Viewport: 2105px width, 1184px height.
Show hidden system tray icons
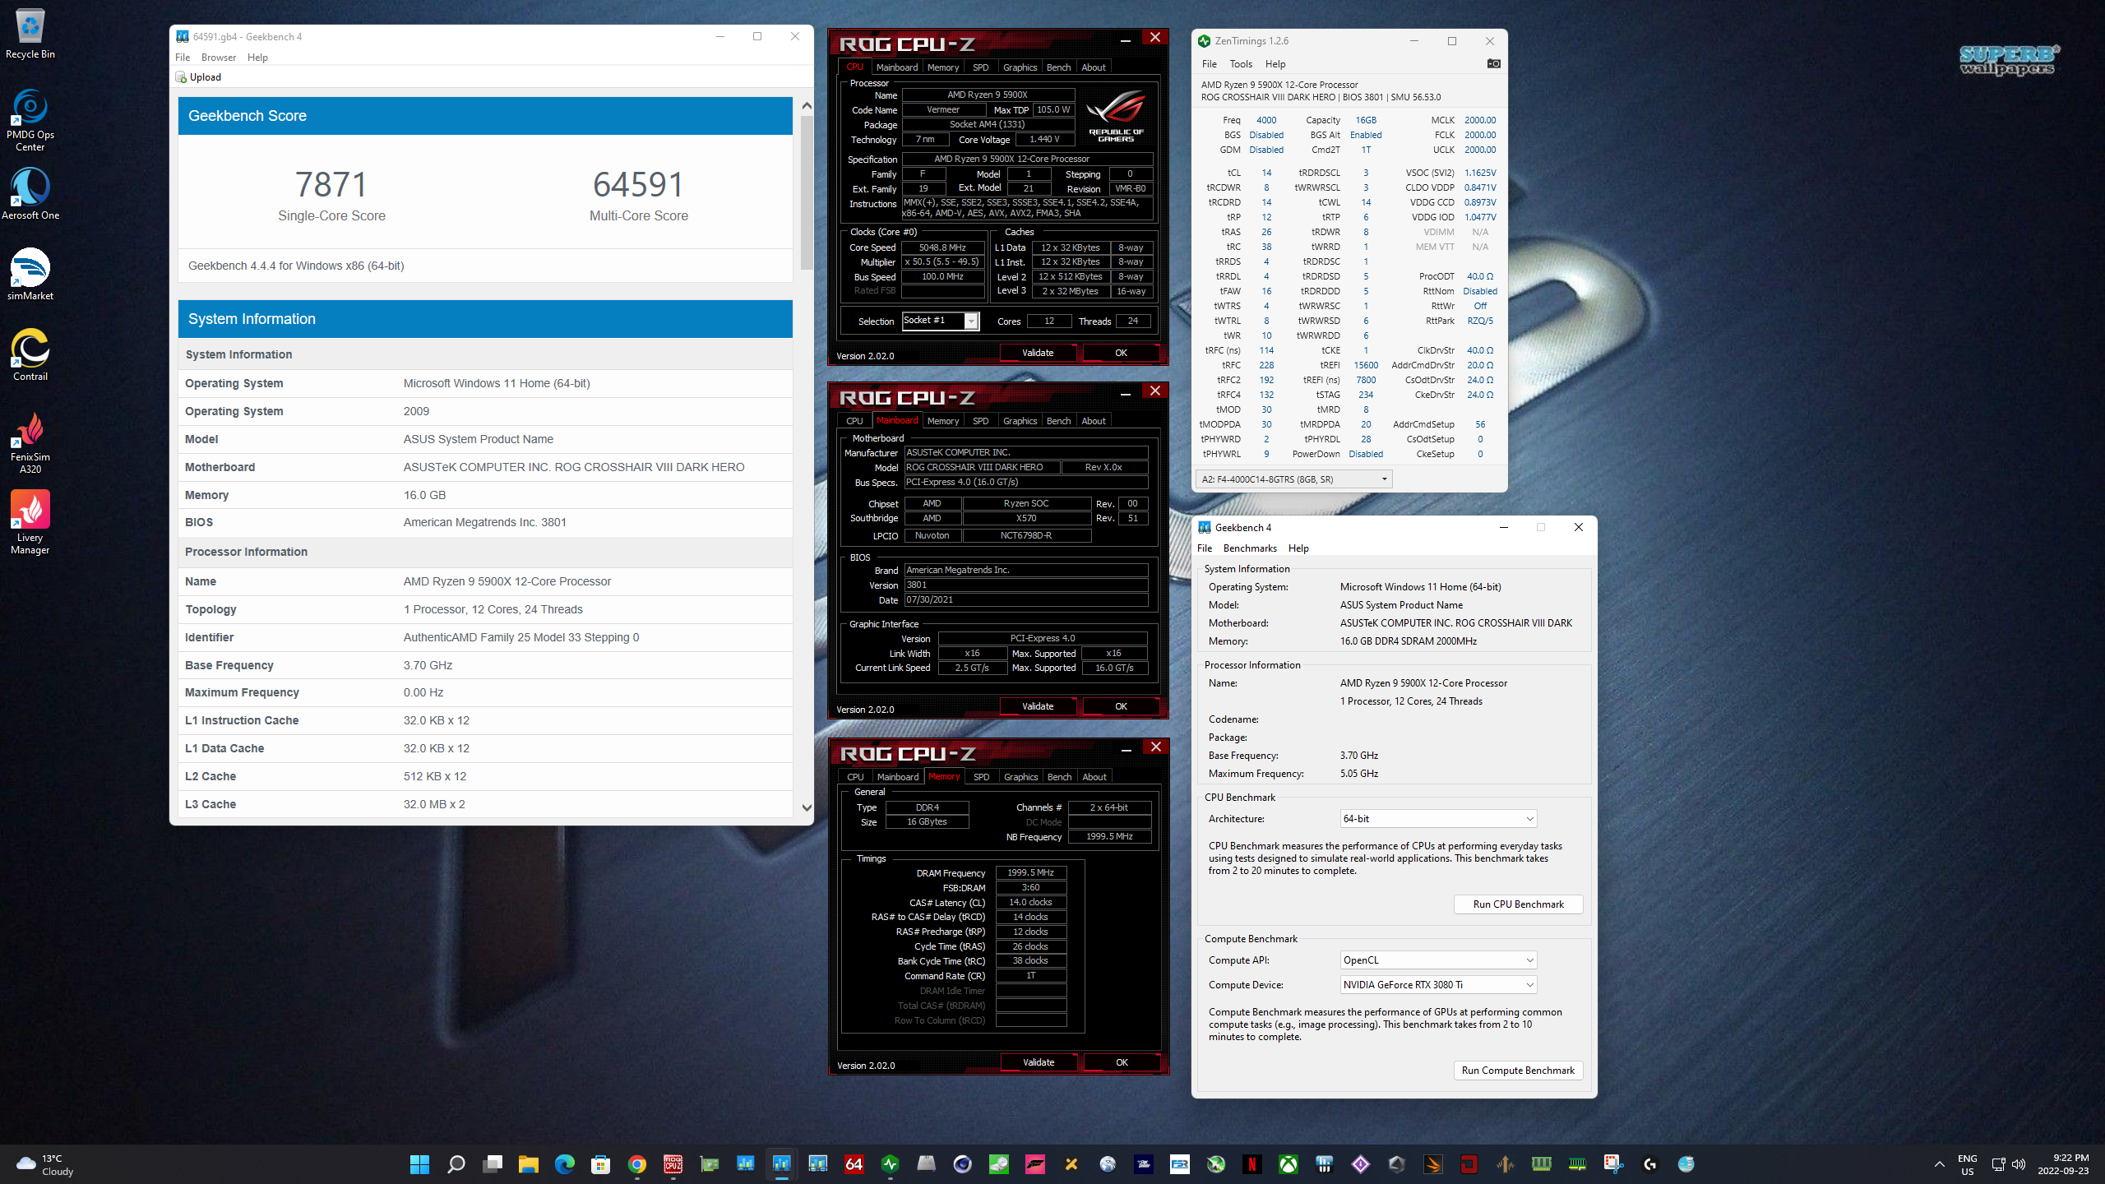point(1939,1164)
